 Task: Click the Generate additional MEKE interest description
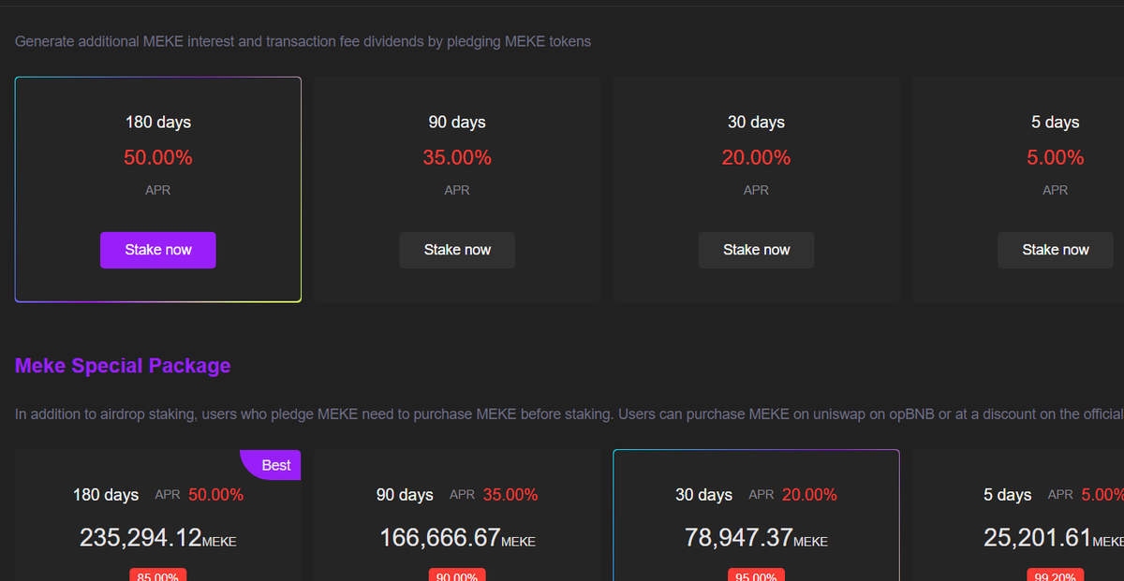click(303, 41)
